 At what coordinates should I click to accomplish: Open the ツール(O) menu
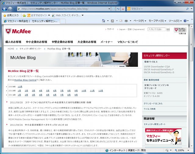point(175,21)
